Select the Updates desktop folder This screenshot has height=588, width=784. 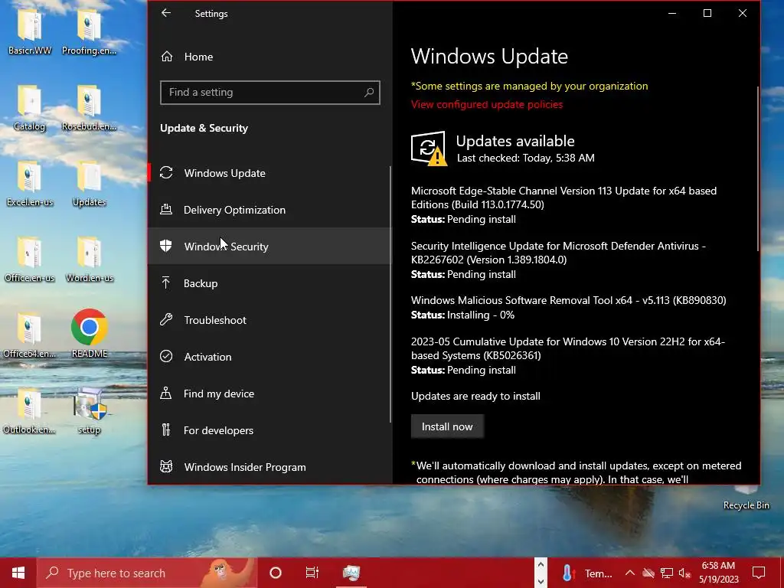[x=89, y=184]
